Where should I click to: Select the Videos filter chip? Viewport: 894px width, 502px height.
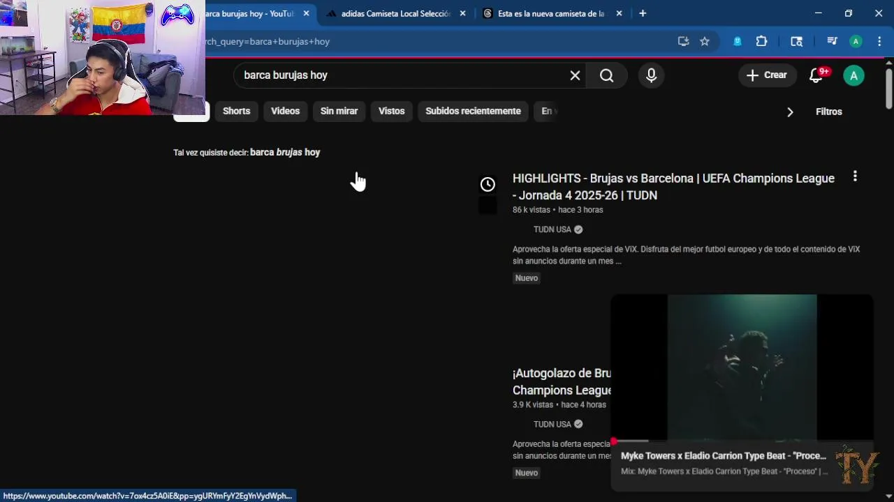pos(285,111)
